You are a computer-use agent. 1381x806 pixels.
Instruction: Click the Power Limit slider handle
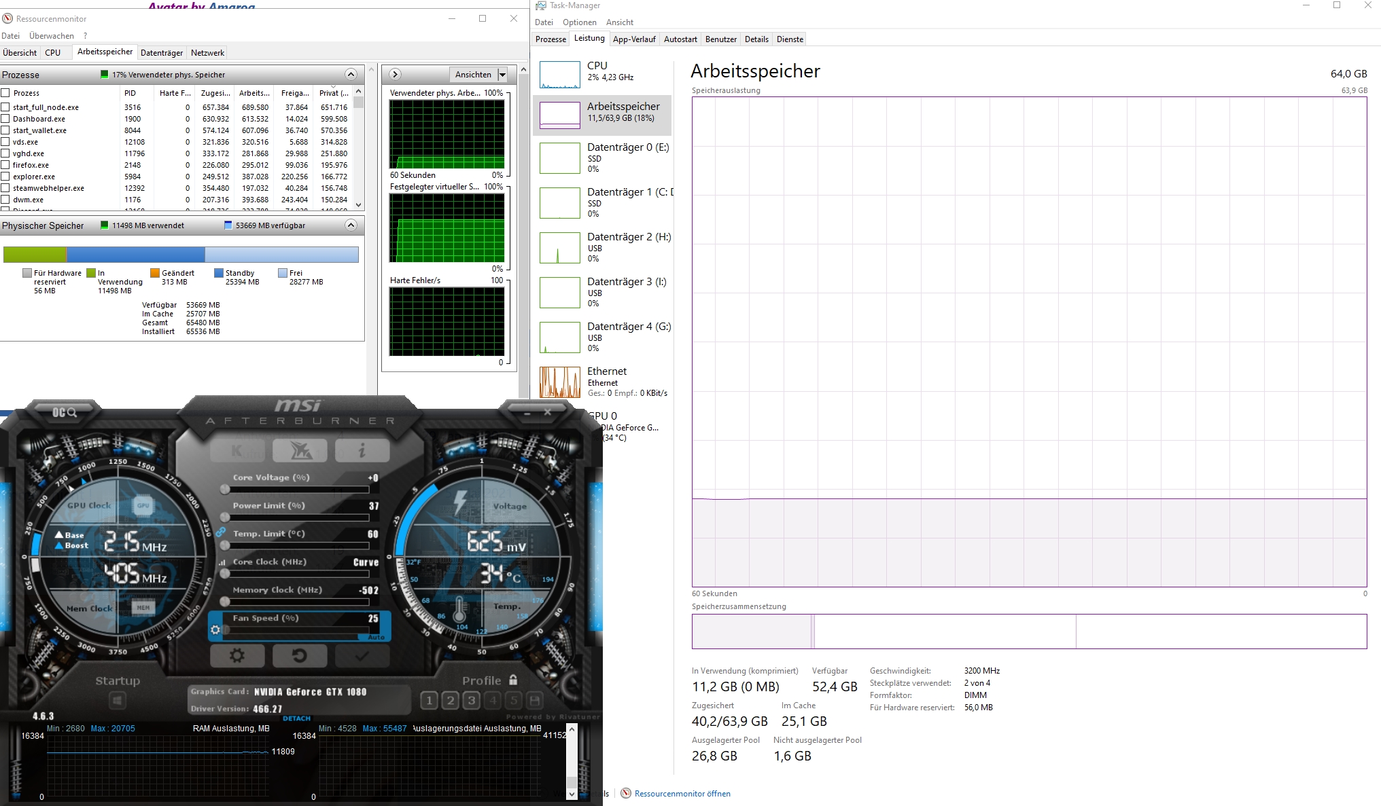tap(225, 517)
